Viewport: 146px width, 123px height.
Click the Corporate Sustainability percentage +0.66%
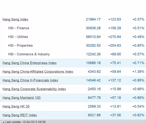tap(139, 89)
